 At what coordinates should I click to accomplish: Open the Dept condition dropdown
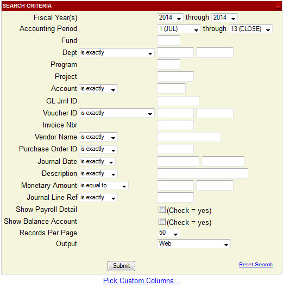(x=117, y=53)
